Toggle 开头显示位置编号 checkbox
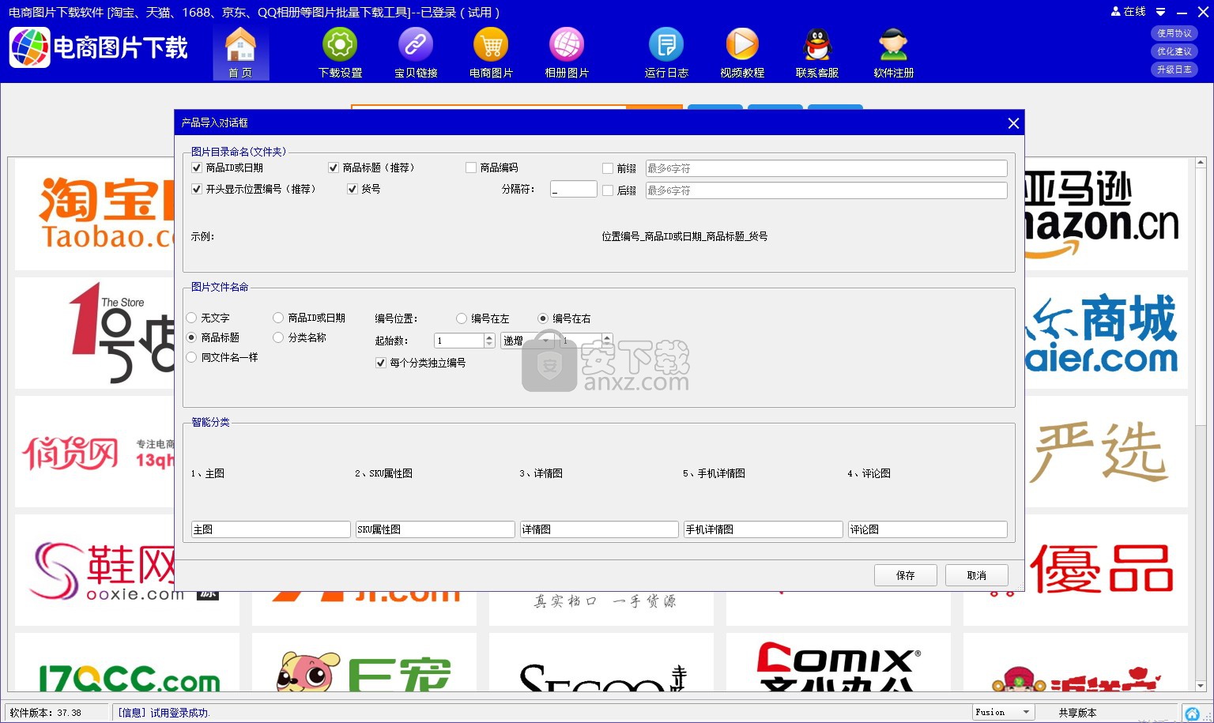 coord(197,189)
